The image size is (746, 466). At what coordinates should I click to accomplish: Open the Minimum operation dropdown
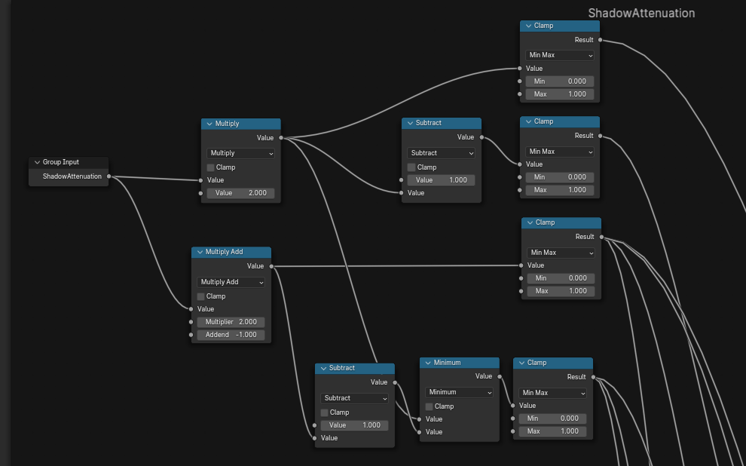click(x=459, y=392)
